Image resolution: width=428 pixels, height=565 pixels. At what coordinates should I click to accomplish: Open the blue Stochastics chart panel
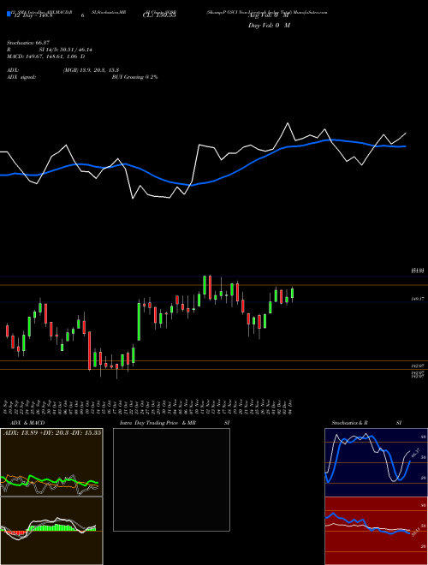(376, 462)
